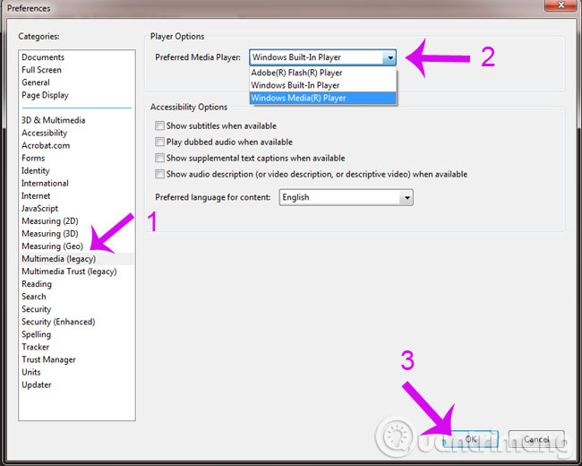
Task: Choose the Page Display category
Action: pyautogui.click(x=46, y=95)
